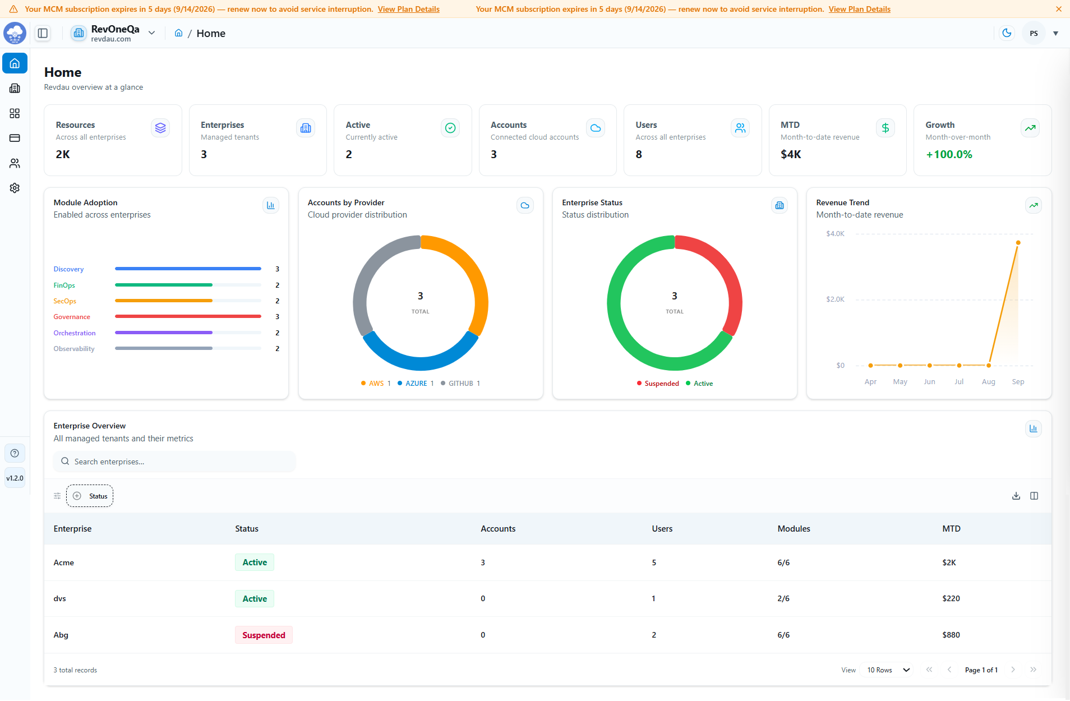Open first View Plan Details link
1070x701 pixels.
(409, 9)
